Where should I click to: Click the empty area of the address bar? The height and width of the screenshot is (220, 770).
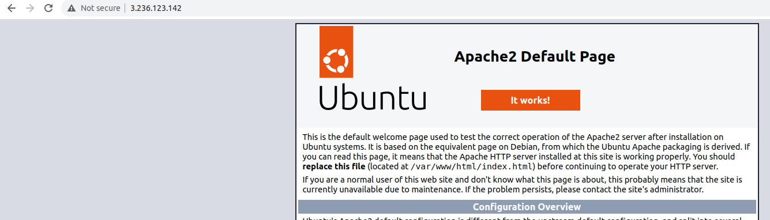461,8
